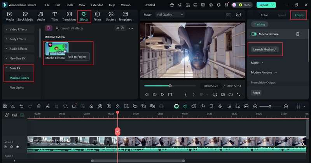The height and width of the screenshot is (163, 311).
Task: Step back one frame in the player
Action: 147,95
